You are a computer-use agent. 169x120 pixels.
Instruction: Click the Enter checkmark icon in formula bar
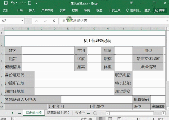click(x=45, y=21)
